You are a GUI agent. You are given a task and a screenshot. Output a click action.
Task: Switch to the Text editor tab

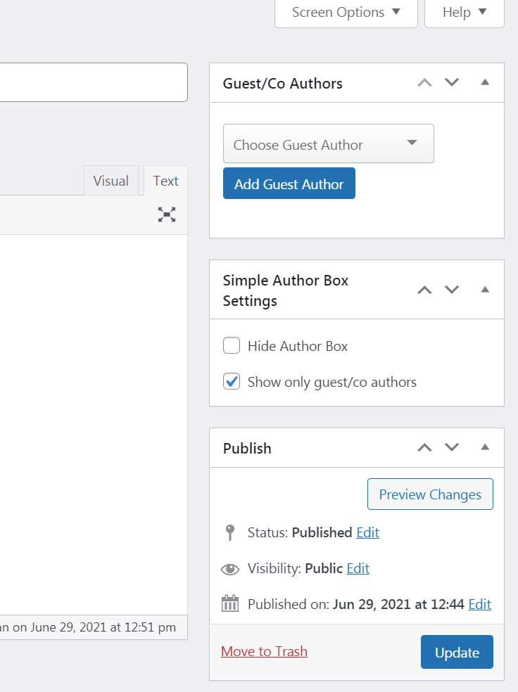coord(165,181)
